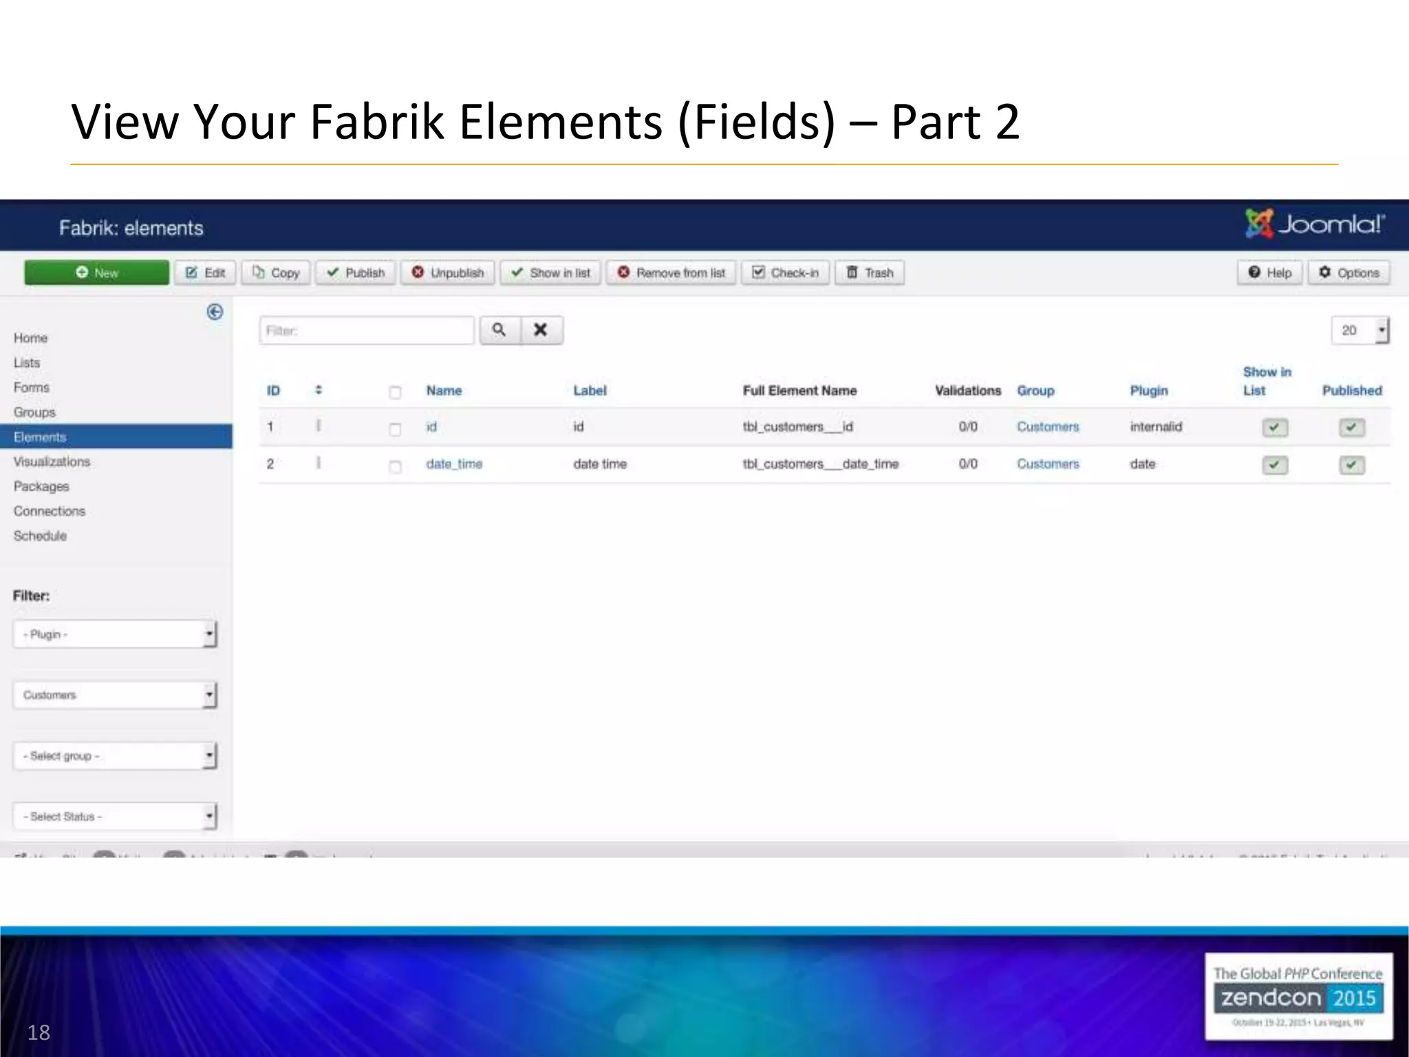
Task: Go to Lists in sidebar menu
Action: 27,363
